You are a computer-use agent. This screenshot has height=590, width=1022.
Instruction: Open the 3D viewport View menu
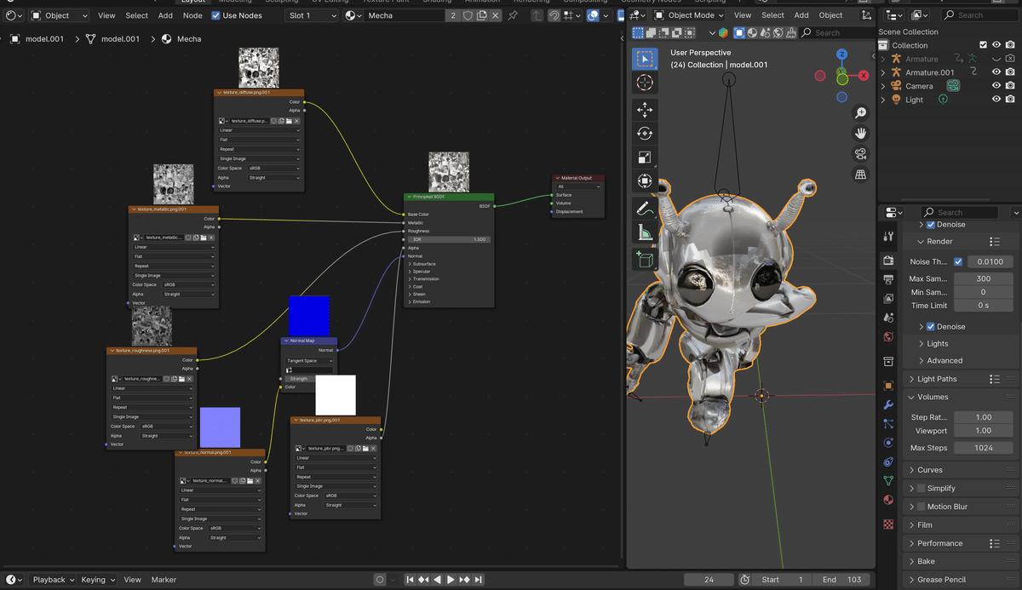pos(743,15)
